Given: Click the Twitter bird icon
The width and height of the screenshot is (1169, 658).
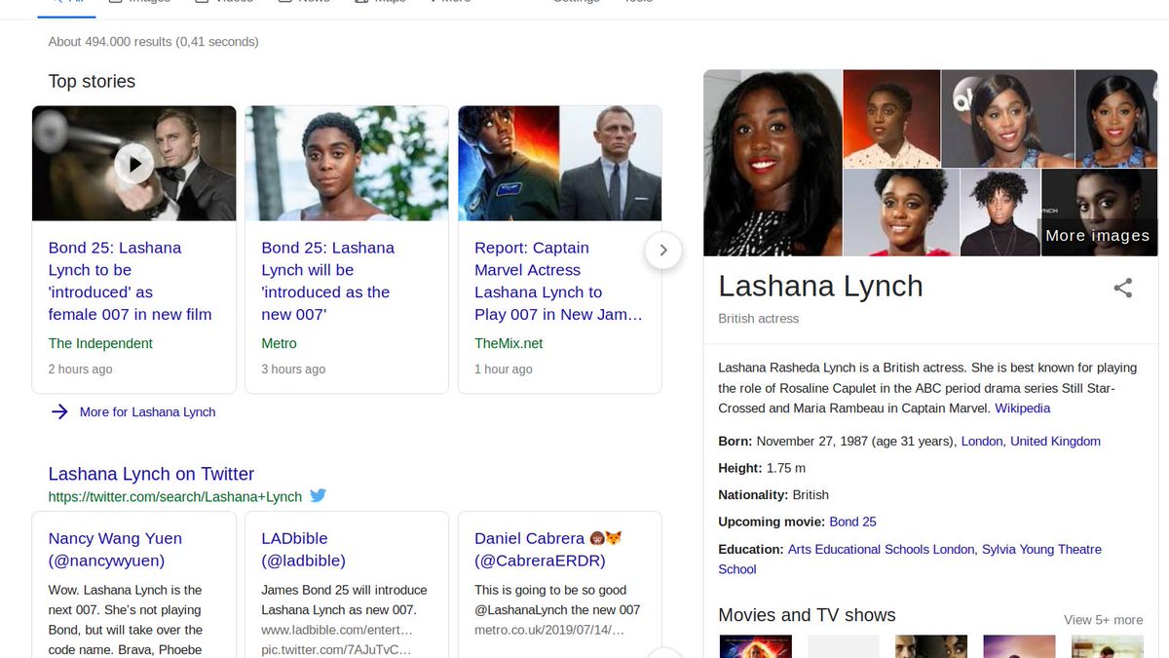Looking at the screenshot, I should click(x=318, y=495).
